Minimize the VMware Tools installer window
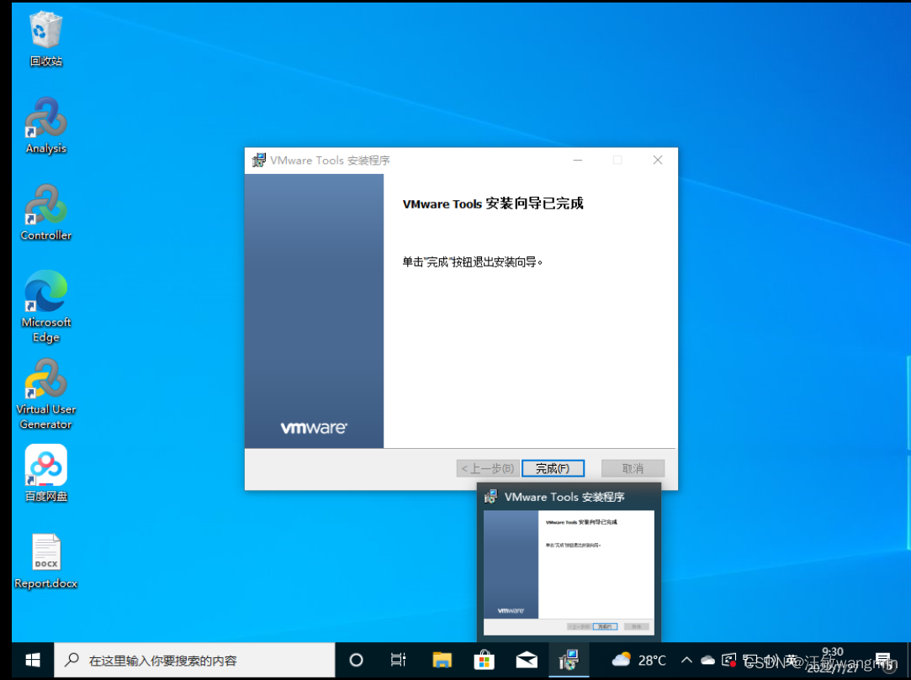 578,161
